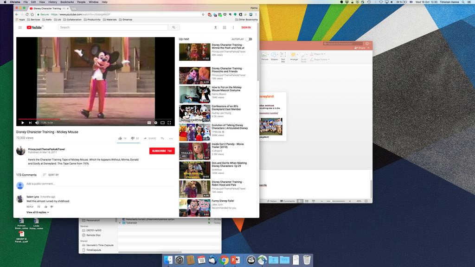Reply to Salem Lynx's comment
The height and width of the screenshot is (267, 475).
pos(30,207)
